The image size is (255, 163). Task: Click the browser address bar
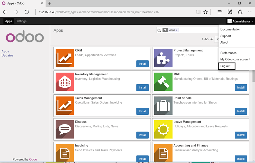(x=113, y=12)
